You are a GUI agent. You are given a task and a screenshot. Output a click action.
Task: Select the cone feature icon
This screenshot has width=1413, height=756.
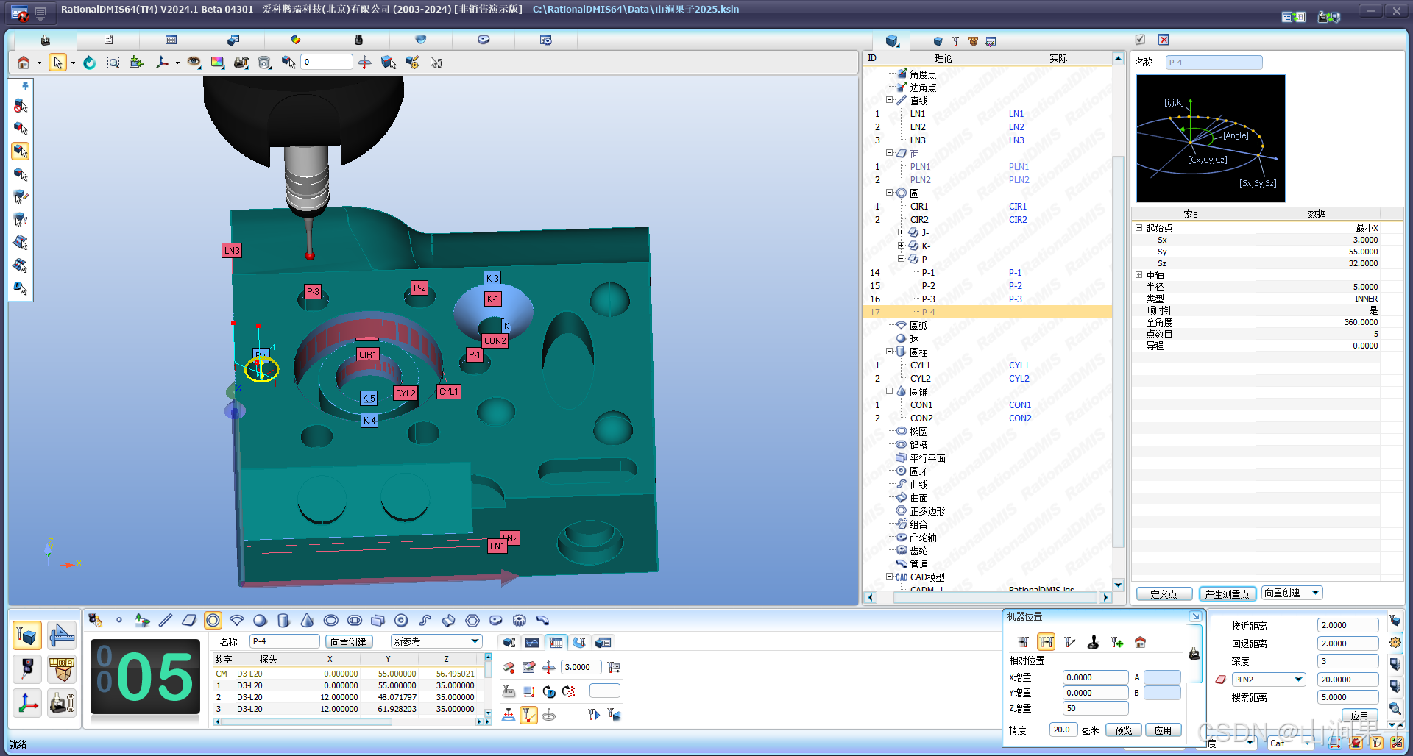coord(307,620)
